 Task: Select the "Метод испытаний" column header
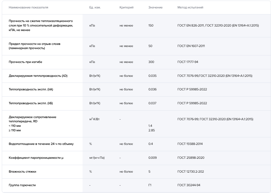click(x=190, y=7)
